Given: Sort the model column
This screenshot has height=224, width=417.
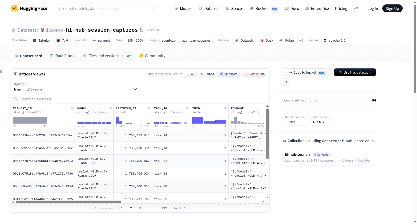Looking at the screenshot, I should (x=111, y=108).
